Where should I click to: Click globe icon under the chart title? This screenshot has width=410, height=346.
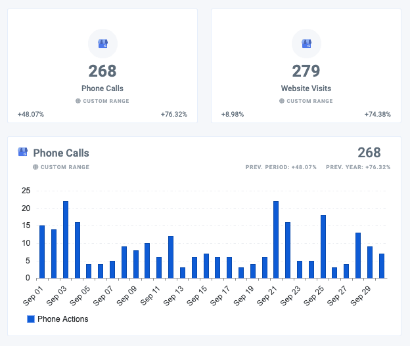35,167
